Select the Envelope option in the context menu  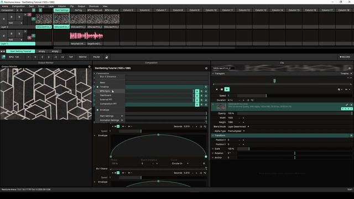[x=105, y=110]
